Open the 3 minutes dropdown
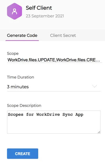The width and height of the screenshot is (105, 165). 54,87
